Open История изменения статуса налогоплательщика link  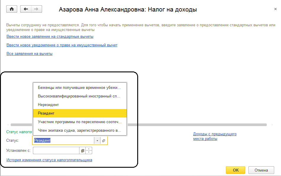(x=49, y=160)
